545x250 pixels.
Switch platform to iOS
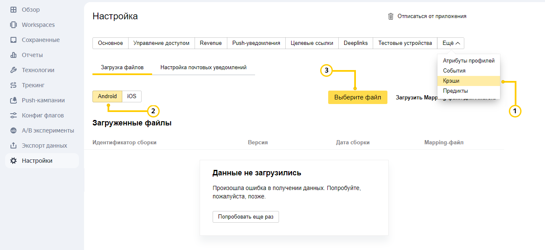pyautogui.click(x=132, y=96)
